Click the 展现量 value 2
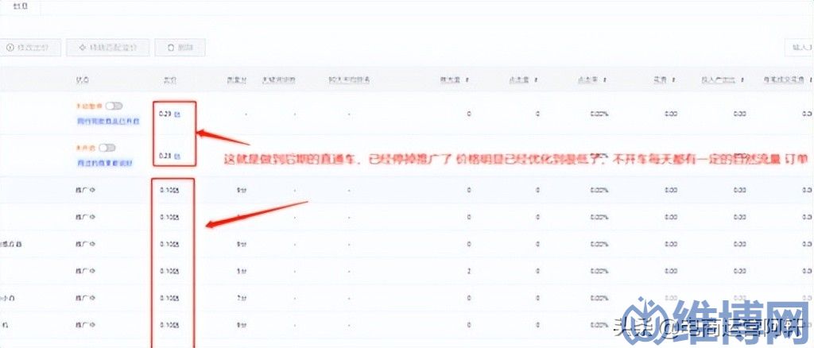The height and width of the screenshot is (348, 814). pyautogui.click(x=469, y=271)
